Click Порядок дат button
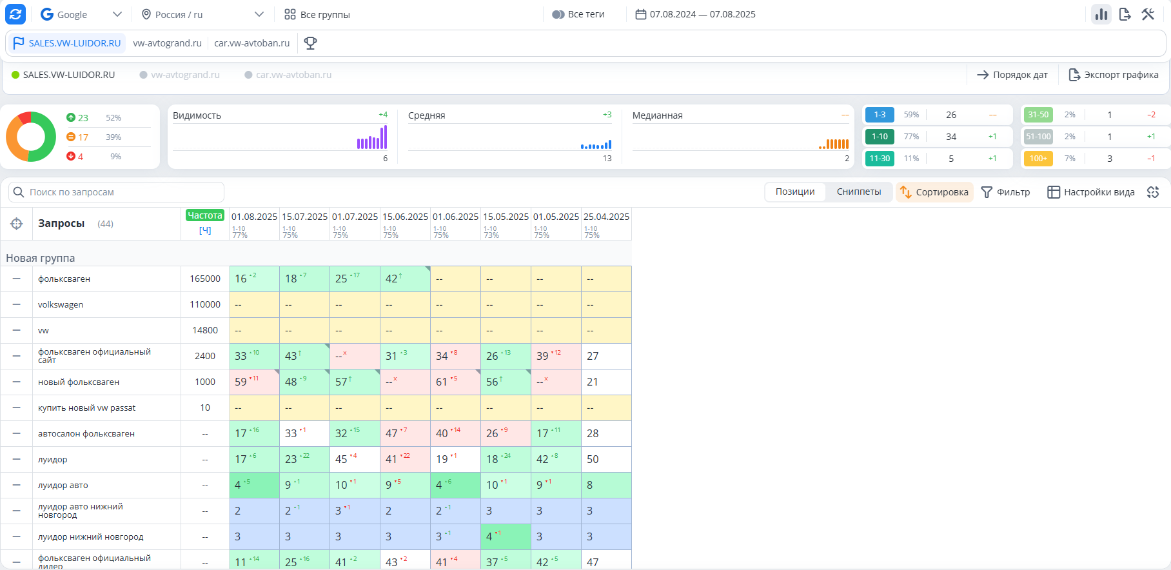 [1012, 75]
